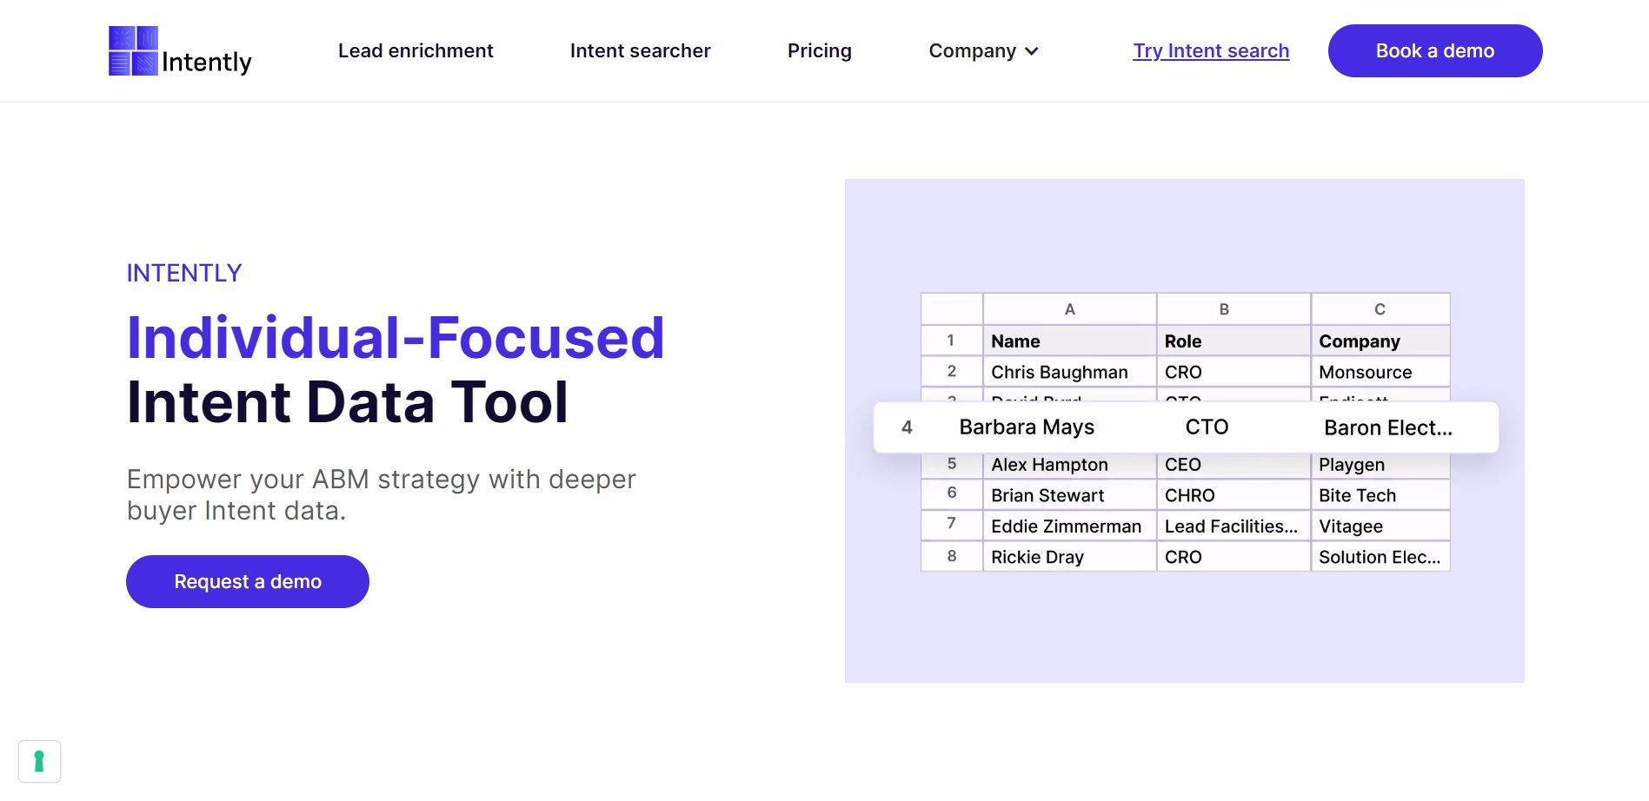Click Baron Elect... in the highlighted row

point(1388,427)
